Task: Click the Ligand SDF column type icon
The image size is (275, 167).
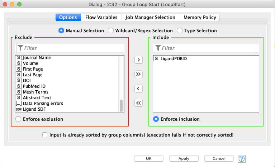Action: (18, 109)
